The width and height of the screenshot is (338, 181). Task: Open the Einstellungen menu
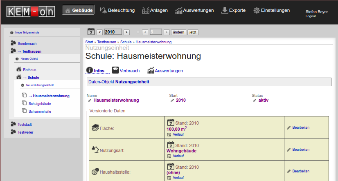[x=272, y=10]
